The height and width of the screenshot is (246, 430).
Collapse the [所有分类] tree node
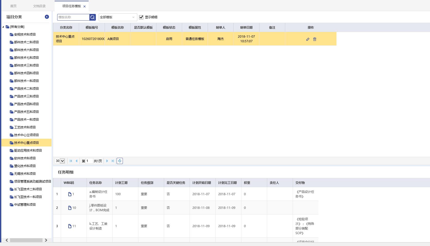[x=3, y=27]
